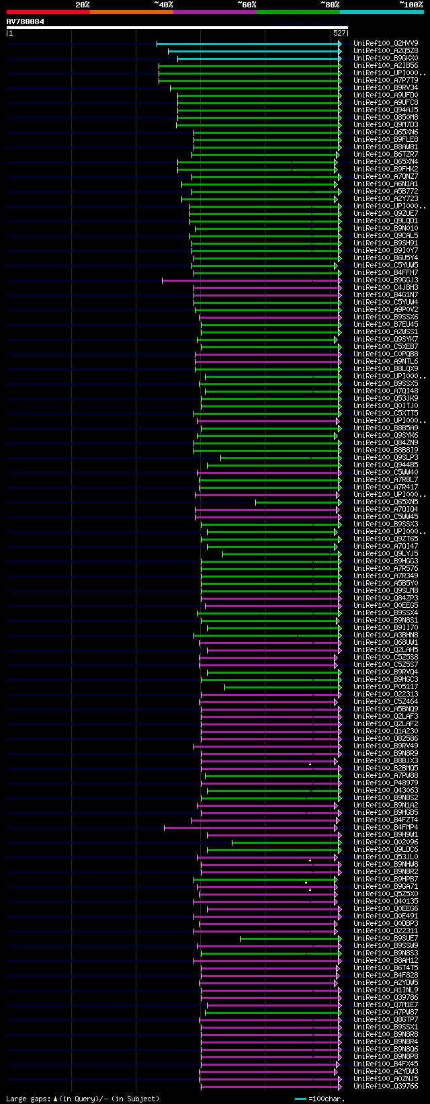
Task: Click the UniRef100_B8AH12 label
Action: pos(386,961)
